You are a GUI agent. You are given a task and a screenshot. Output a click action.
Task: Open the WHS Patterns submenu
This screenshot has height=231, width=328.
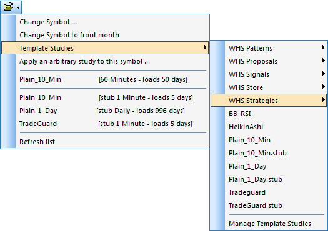pyautogui.click(x=269, y=48)
